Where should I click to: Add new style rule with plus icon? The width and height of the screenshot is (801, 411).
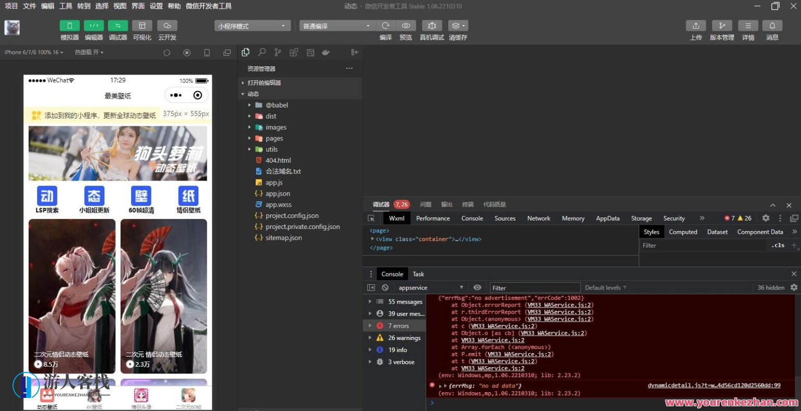[794, 245]
